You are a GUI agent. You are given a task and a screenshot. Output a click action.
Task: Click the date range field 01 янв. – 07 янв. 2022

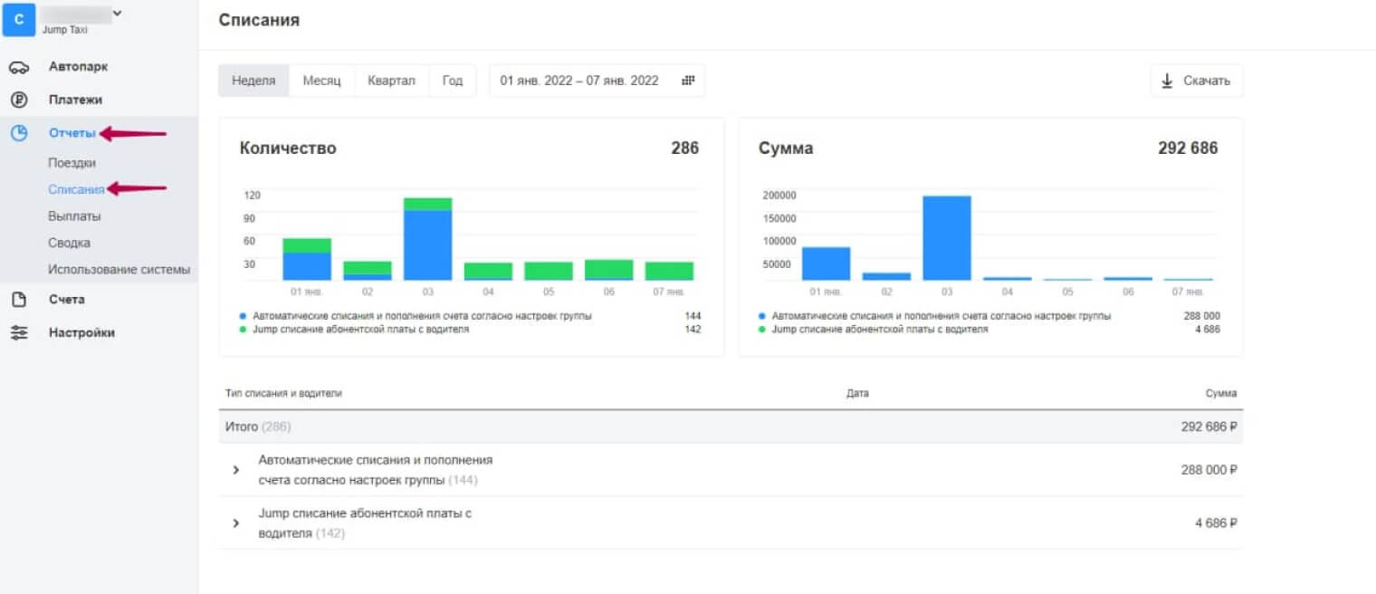pyautogui.click(x=579, y=81)
